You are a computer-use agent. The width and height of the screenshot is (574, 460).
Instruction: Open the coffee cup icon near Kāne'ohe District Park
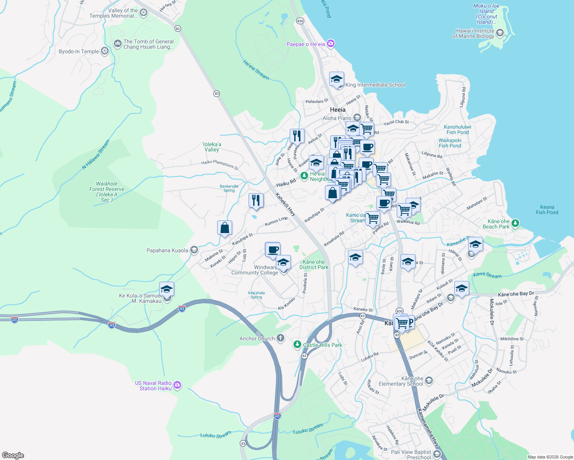[x=273, y=250]
